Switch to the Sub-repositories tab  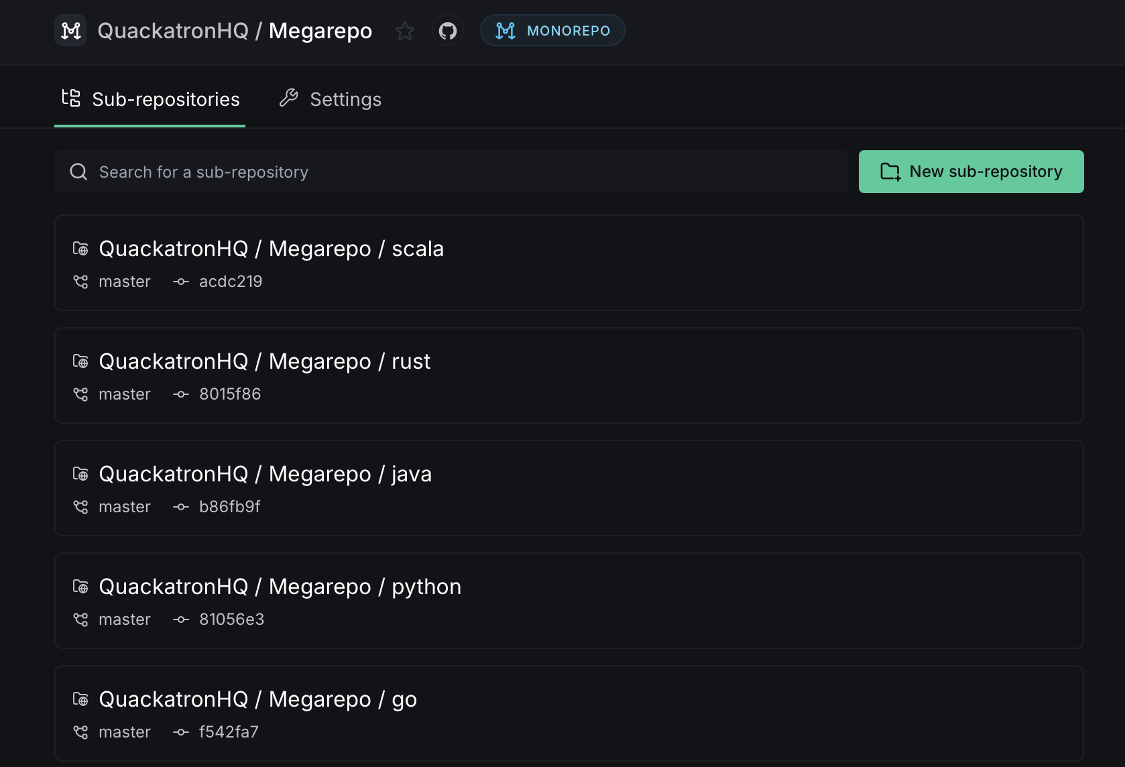point(150,99)
